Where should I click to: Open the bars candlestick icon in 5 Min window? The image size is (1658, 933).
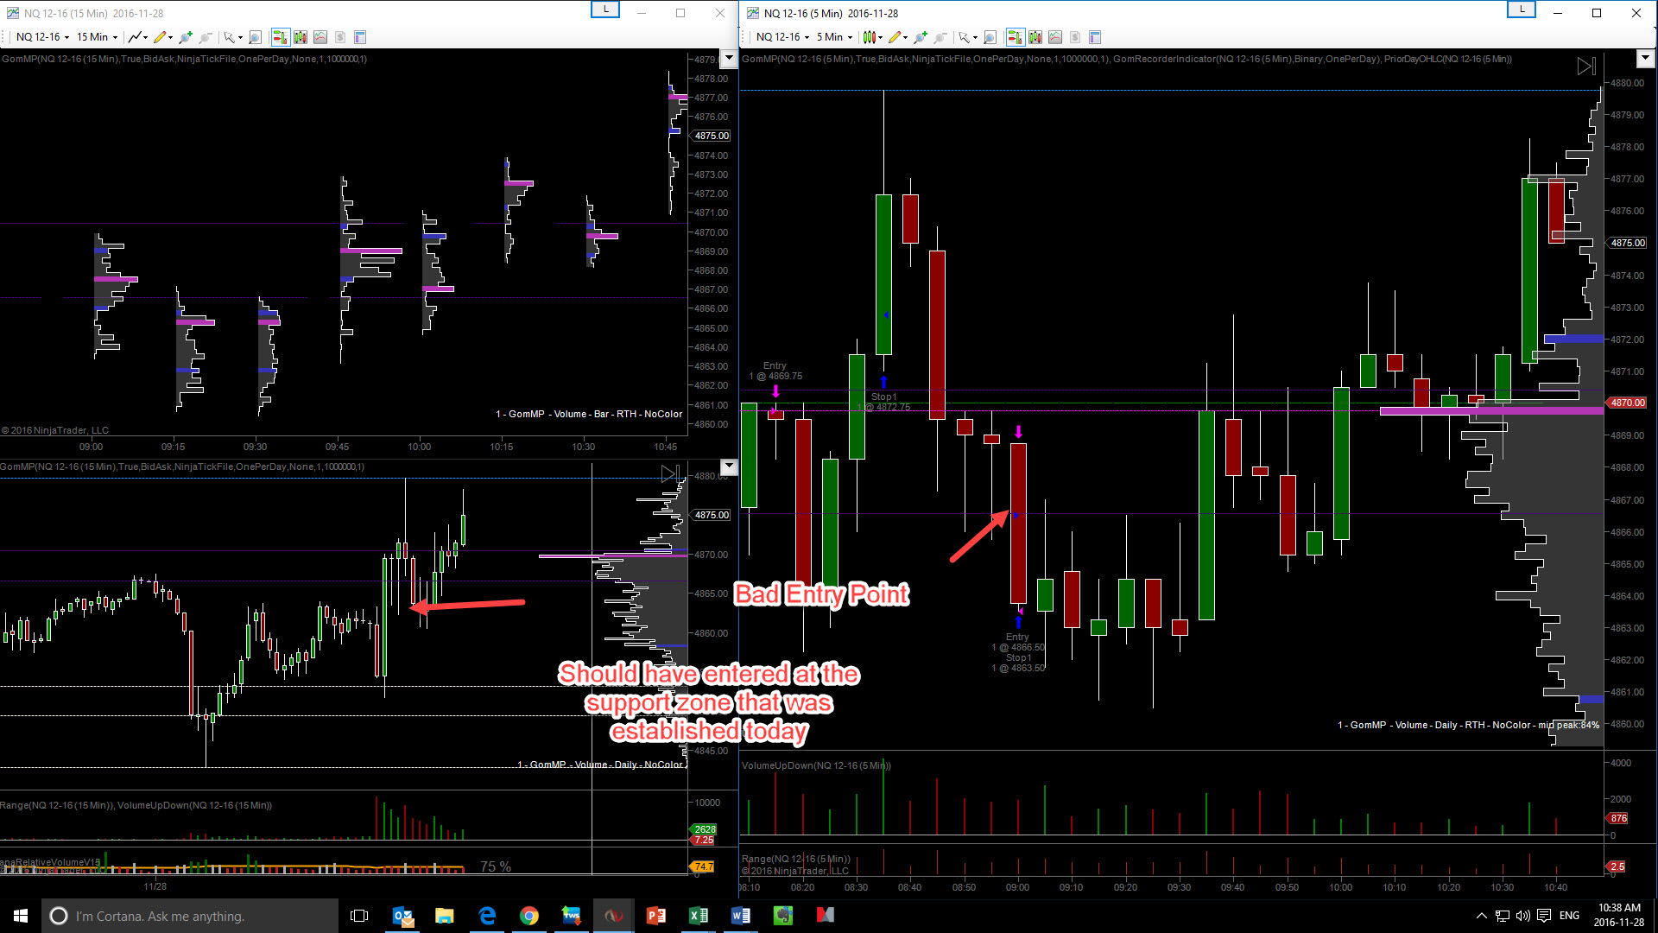pyautogui.click(x=1035, y=37)
